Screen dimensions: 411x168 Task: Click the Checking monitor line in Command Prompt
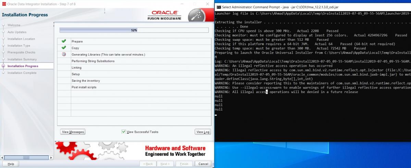pos(311,35)
